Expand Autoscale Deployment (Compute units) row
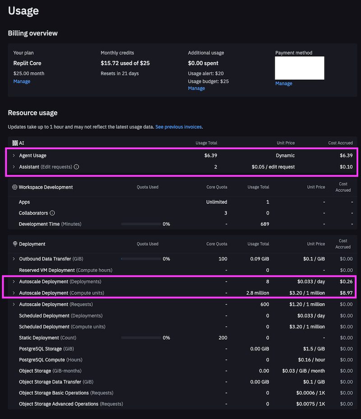This screenshot has height=419, width=361. coord(14,293)
